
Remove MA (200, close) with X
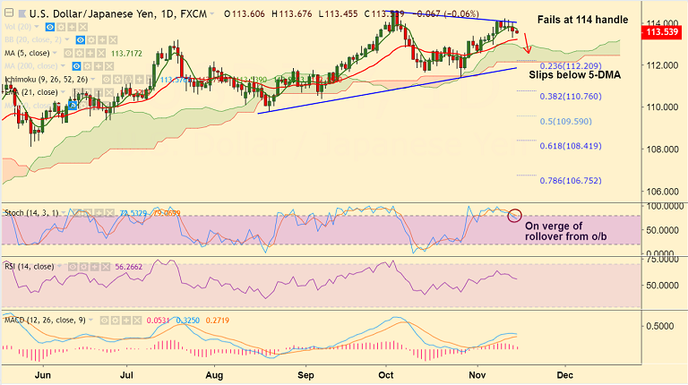click(109, 66)
